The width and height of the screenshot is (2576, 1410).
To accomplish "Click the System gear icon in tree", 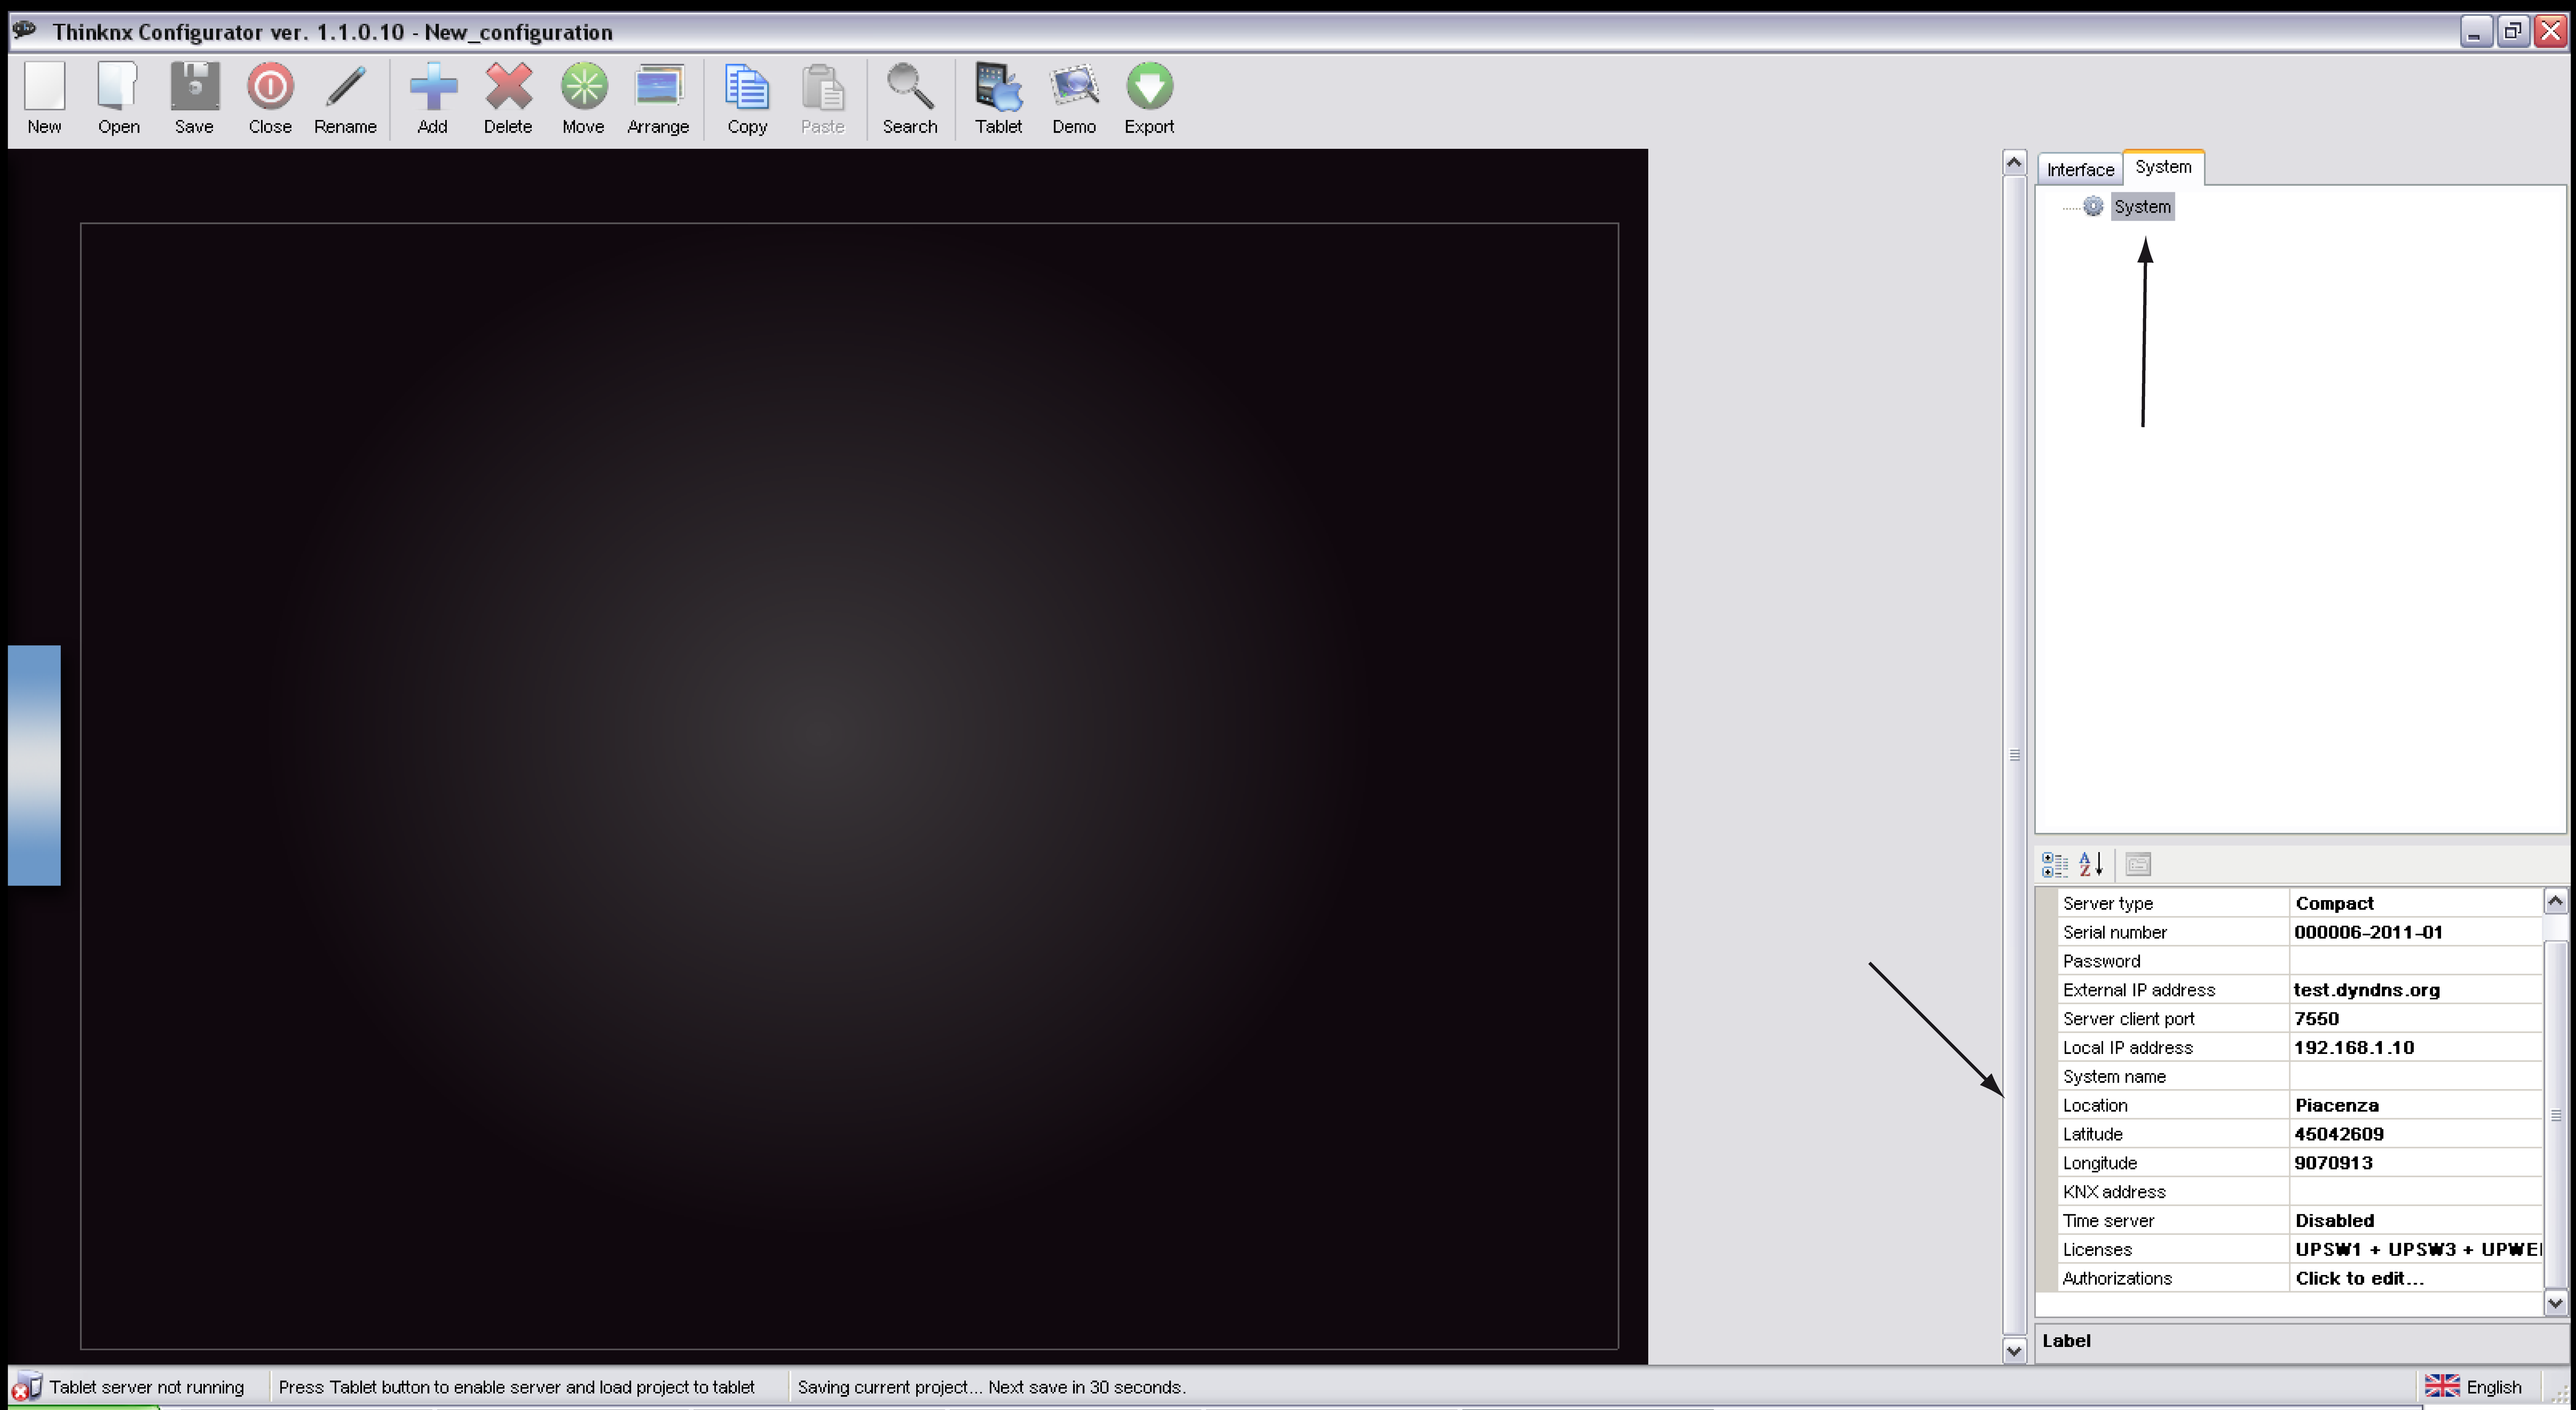I will (2093, 206).
